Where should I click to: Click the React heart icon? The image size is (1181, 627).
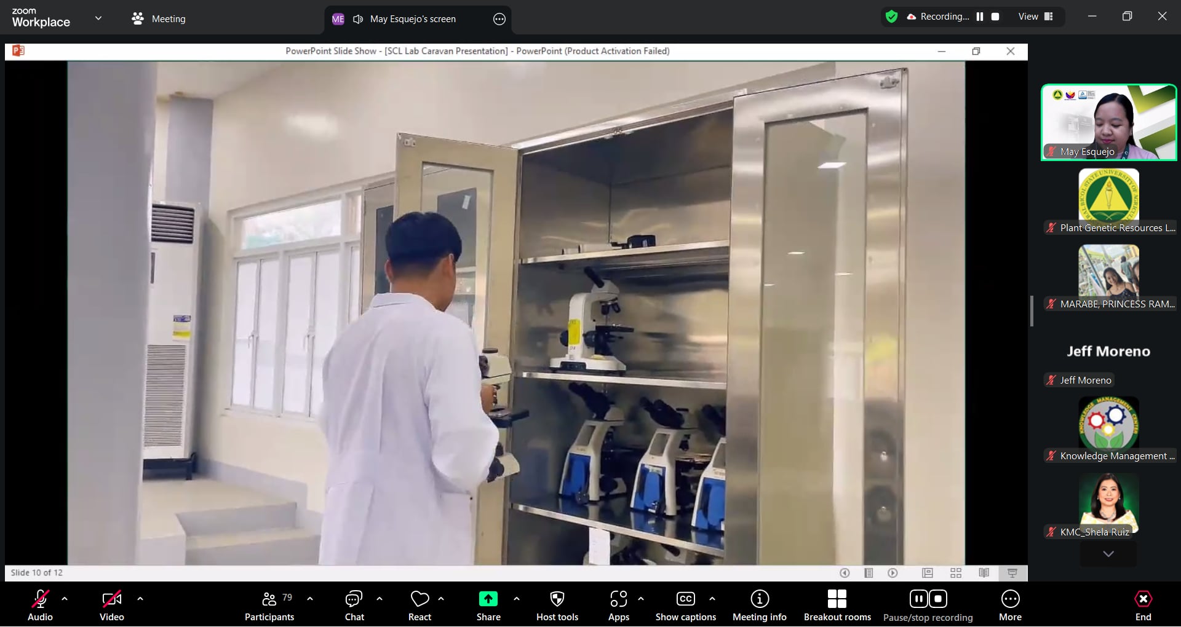tap(420, 605)
